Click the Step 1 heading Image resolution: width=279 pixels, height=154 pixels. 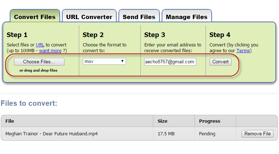point(17,35)
